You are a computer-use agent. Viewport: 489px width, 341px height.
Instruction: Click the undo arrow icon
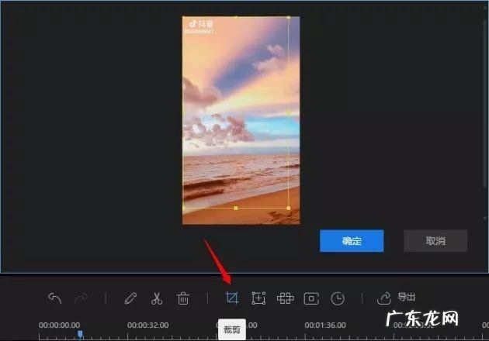coord(54,298)
